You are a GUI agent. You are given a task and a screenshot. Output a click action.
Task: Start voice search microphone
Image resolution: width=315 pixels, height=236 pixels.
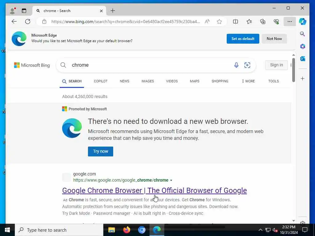[236, 65]
